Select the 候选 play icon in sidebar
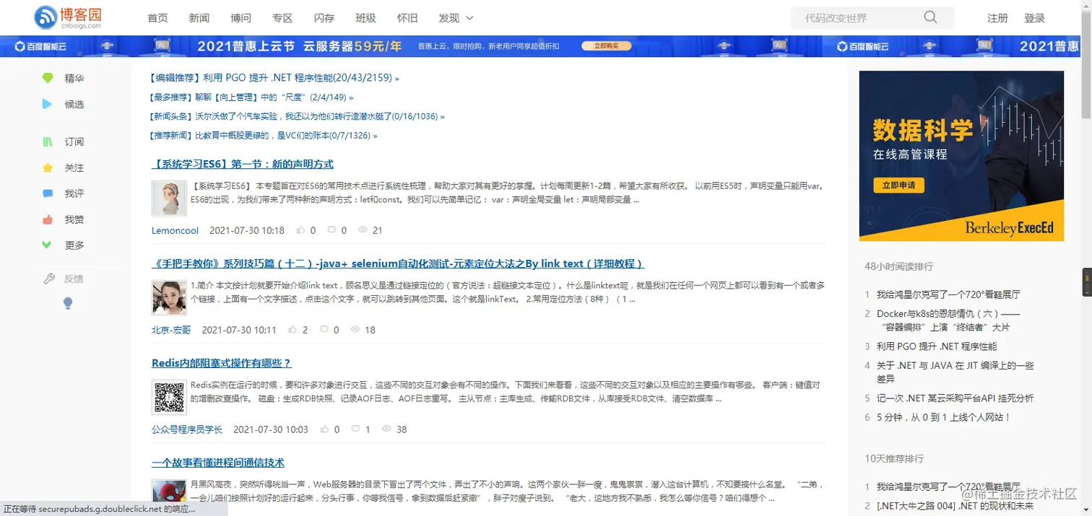Image resolution: width=1092 pixels, height=516 pixels. click(x=47, y=104)
